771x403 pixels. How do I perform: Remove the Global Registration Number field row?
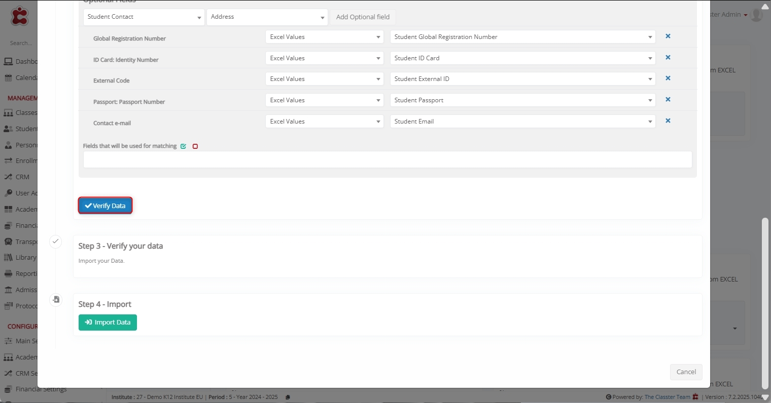(x=668, y=36)
